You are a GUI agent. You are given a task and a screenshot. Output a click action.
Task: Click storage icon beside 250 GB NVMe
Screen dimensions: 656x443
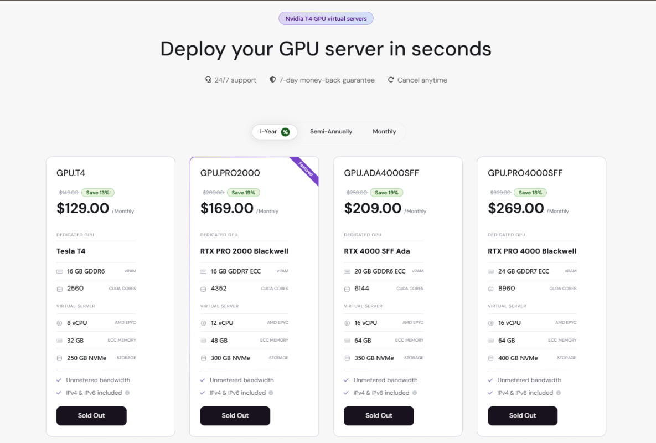(59, 358)
